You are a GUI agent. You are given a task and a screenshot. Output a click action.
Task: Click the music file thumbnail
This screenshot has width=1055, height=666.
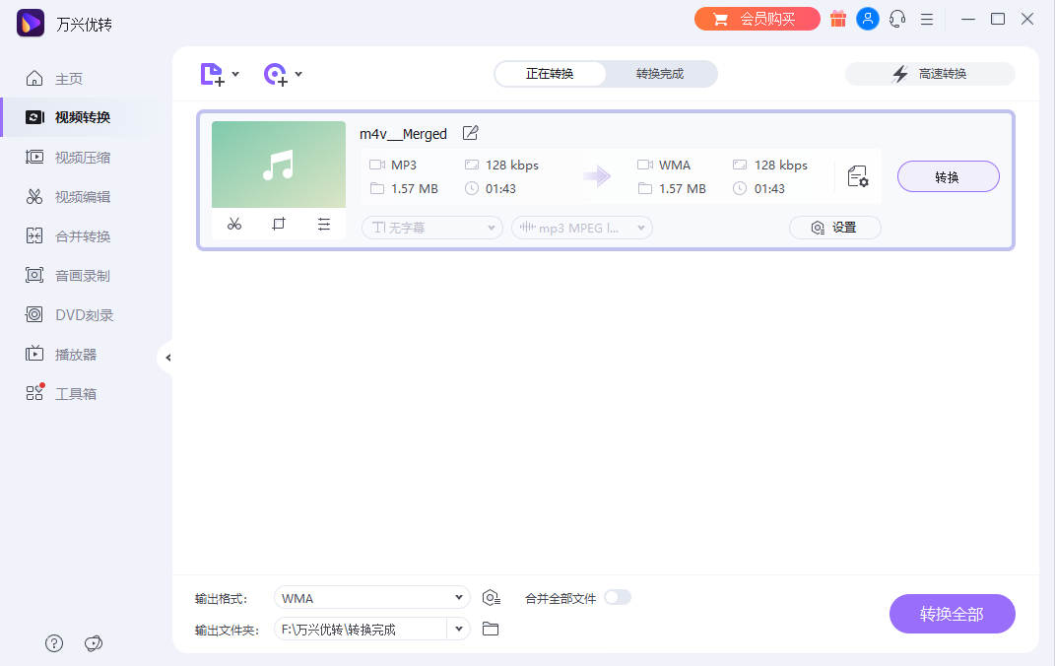pyautogui.click(x=279, y=165)
